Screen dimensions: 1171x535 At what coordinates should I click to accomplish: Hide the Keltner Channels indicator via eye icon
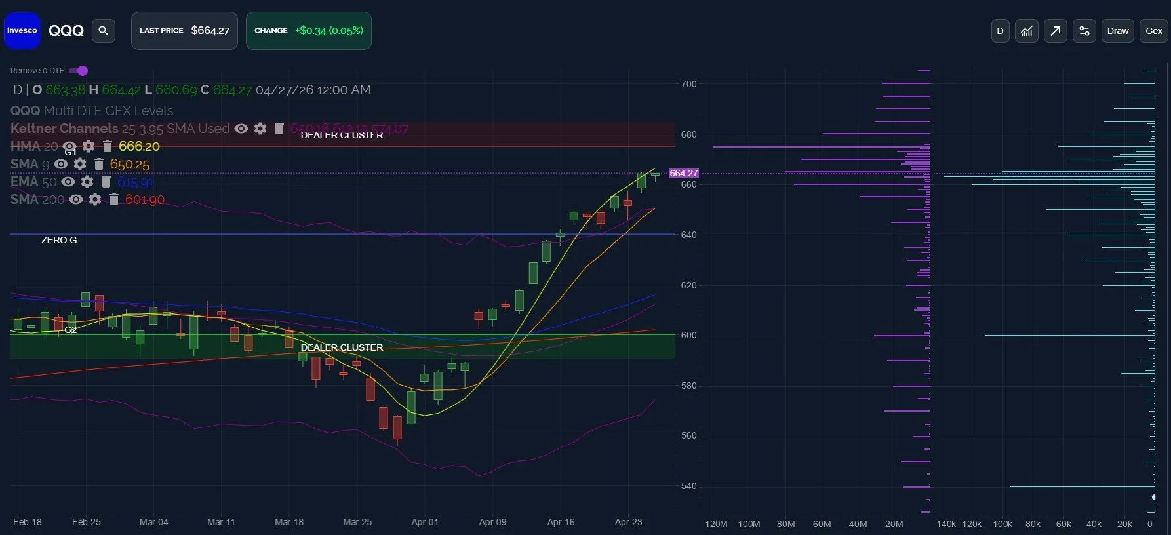241,129
